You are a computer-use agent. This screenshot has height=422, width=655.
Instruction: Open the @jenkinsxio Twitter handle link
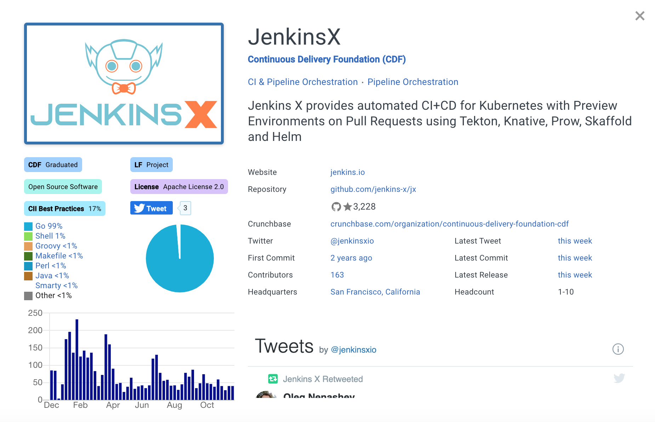(352, 241)
